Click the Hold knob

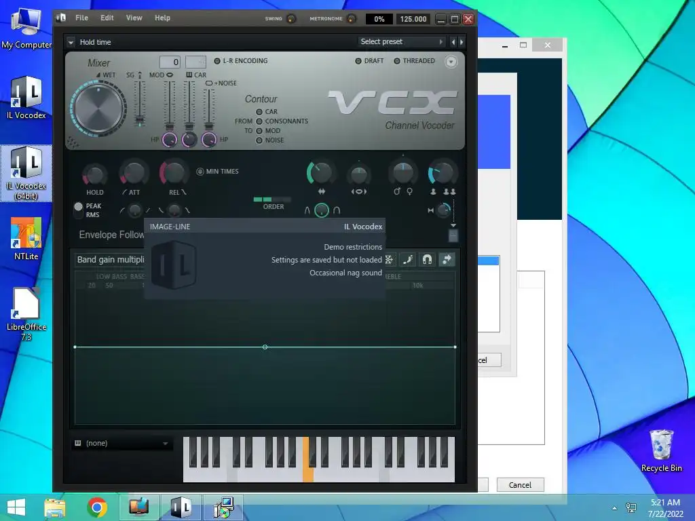(94, 174)
